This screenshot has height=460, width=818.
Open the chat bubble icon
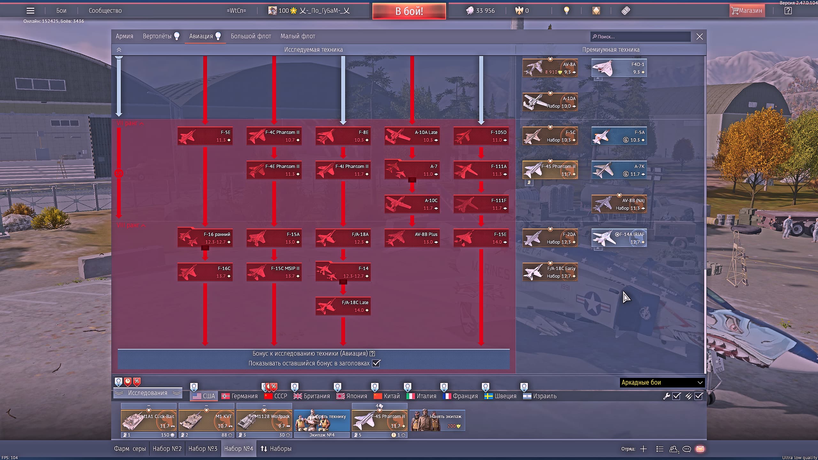687,449
